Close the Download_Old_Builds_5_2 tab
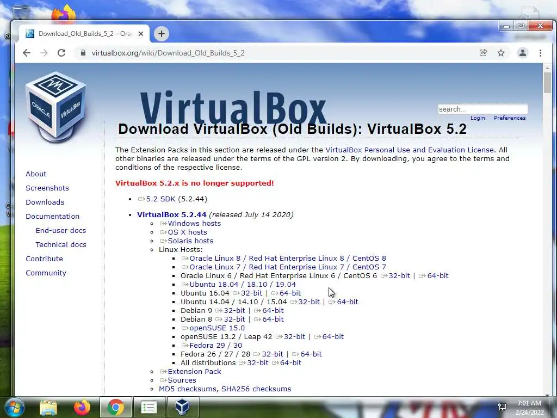This screenshot has height=418, width=557. (x=141, y=34)
